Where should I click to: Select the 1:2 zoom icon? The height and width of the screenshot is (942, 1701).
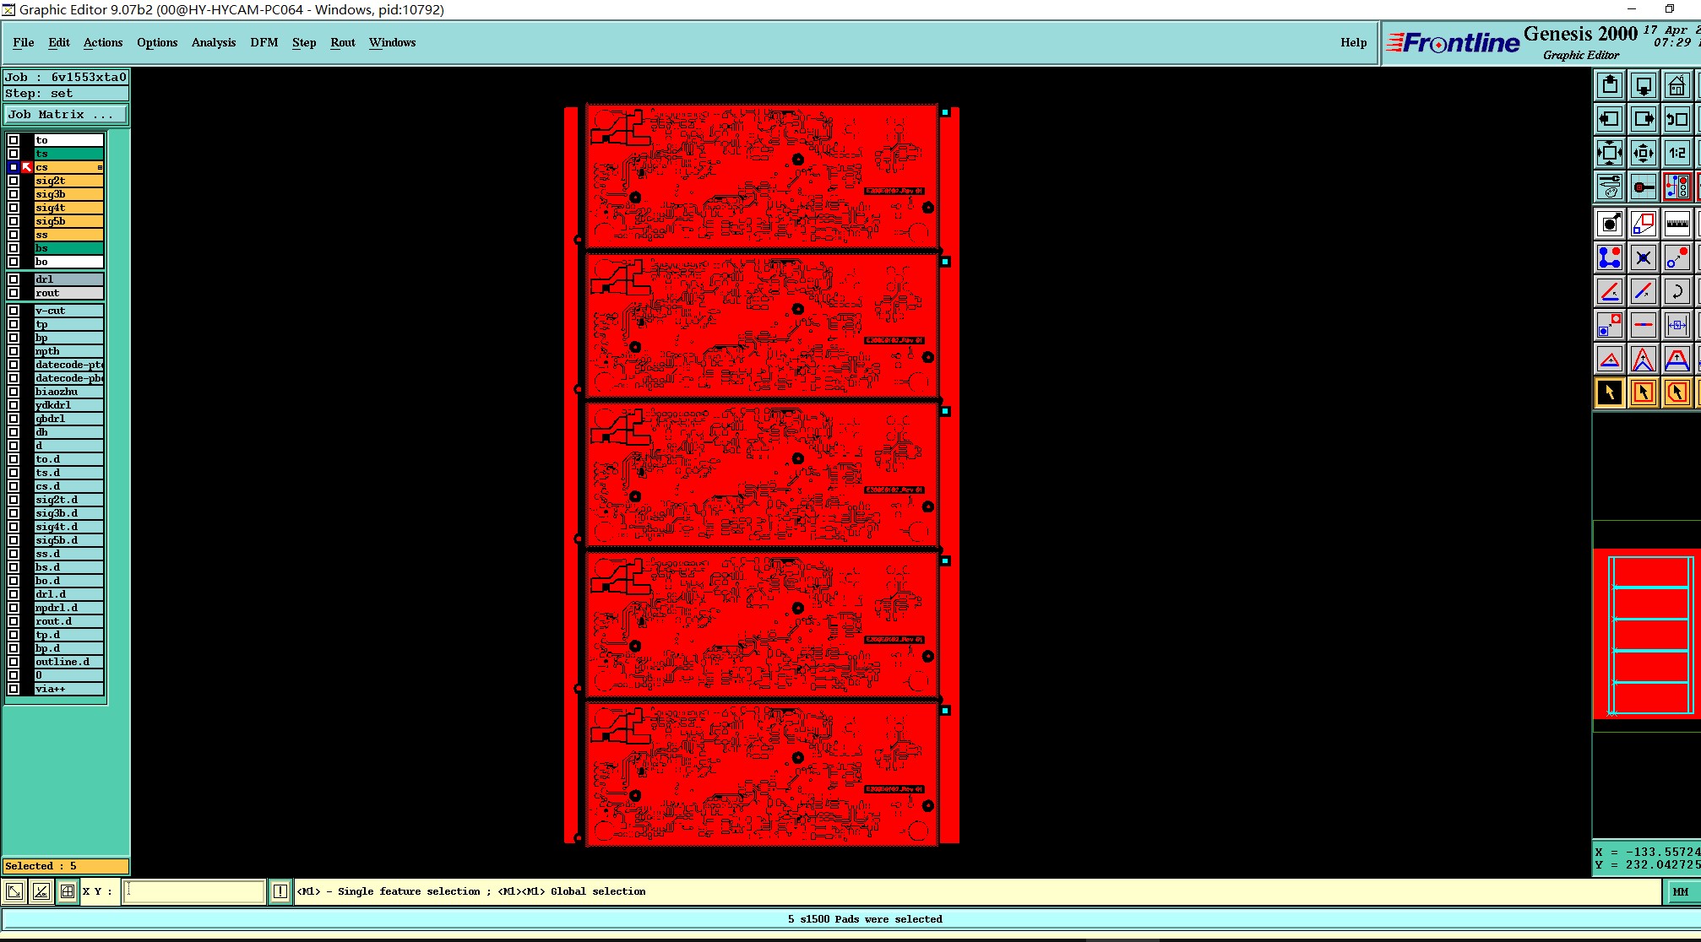coord(1677,153)
